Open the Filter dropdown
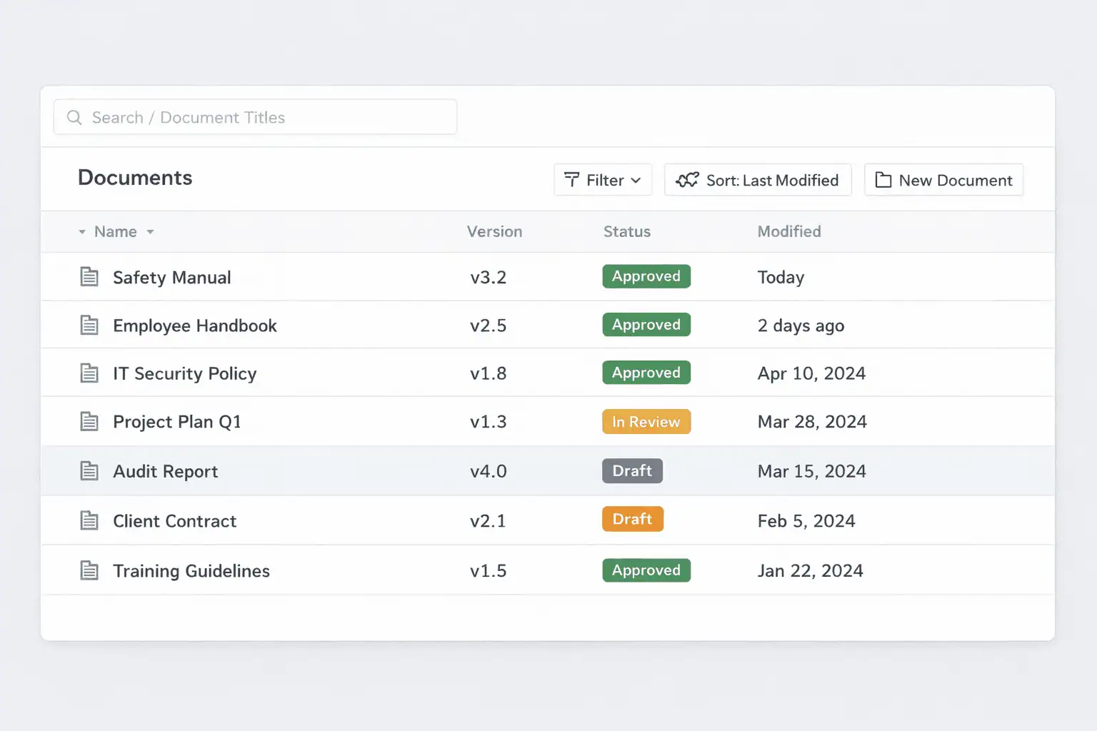The width and height of the screenshot is (1097, 731). tap(603, 180)
